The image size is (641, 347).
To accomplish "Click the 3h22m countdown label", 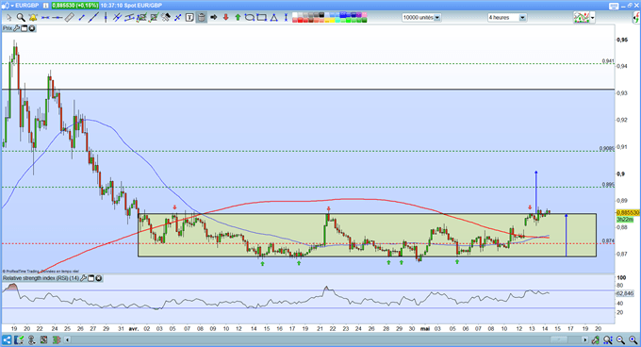I will pyautogui.click(x=625, y=220).
